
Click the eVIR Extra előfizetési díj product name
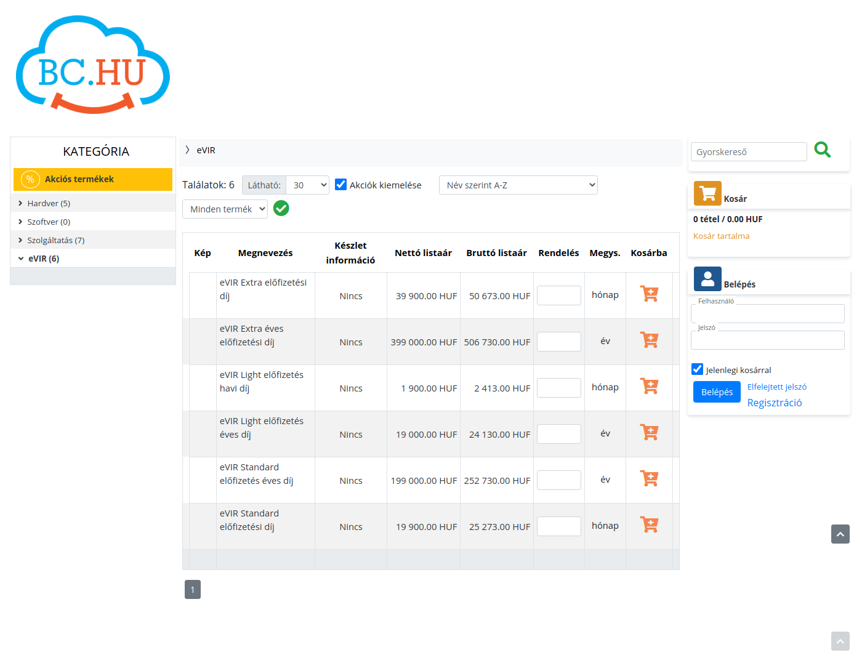[263, 289]
